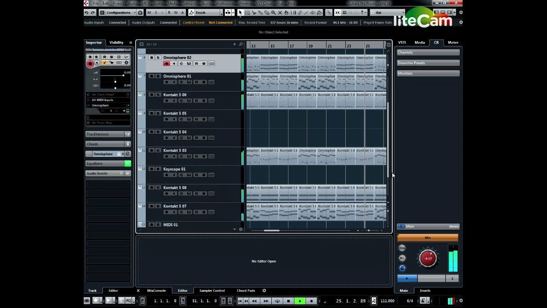Viewport: 547px width, 308px height.
Task: Select the Draw pencil tool
Action: pos(300,12)
